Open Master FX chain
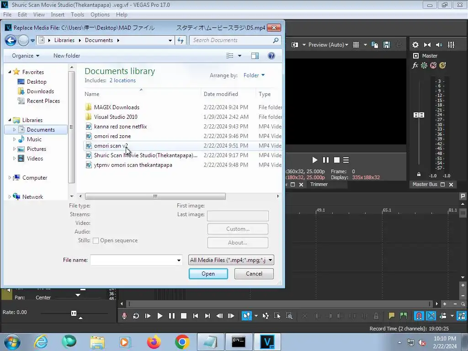 coord(415,65)
